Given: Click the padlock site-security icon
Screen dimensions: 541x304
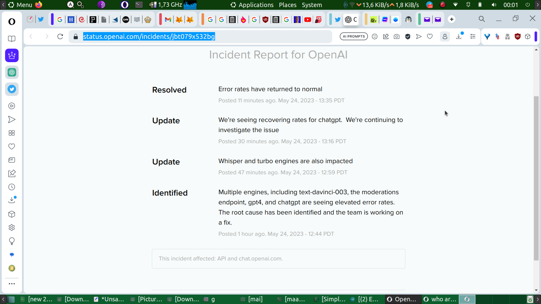Looking at the screenshot, I should (76, 36).
